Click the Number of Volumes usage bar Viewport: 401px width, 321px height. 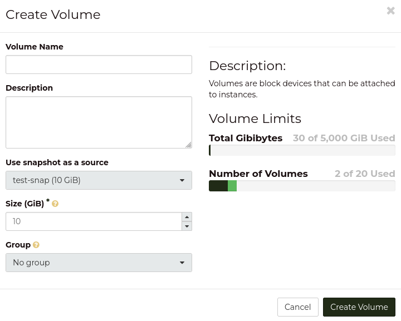point(302,186)
